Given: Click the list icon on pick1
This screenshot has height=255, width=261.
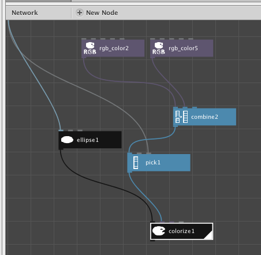Looking at the screenshot, I should [136, 163].
